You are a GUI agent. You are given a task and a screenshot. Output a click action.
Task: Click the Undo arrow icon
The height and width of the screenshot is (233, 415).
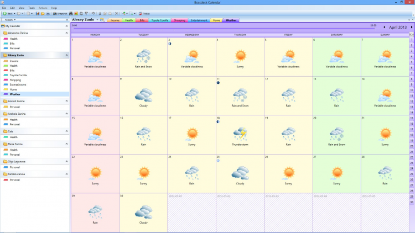tap(93, 13)
